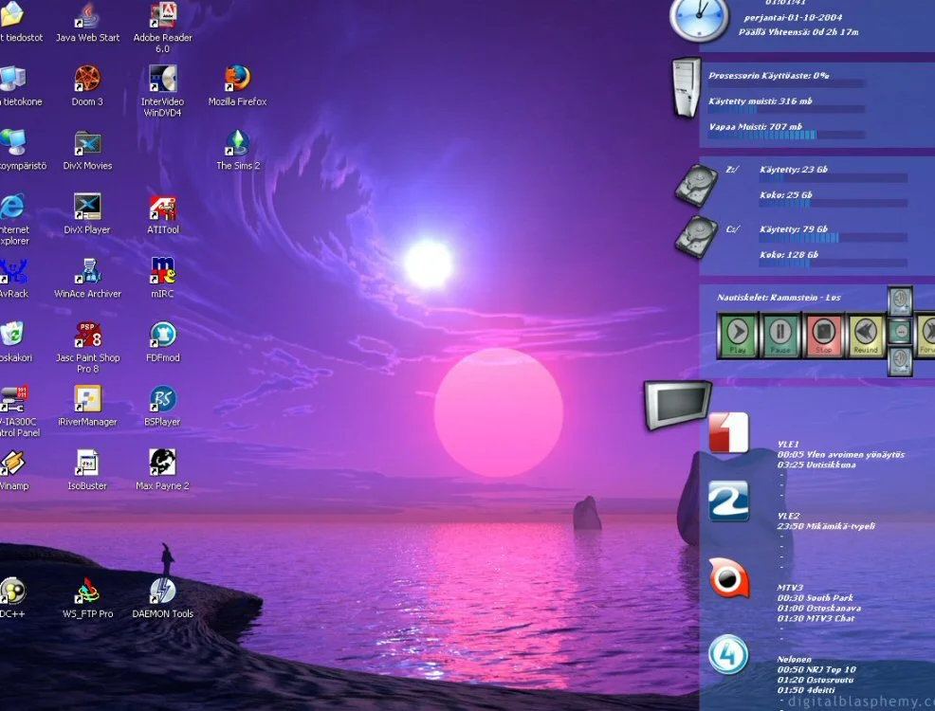Select the Max Payne 2 icon
This screenshot has height=711, width=935.
tap(162, 463)
